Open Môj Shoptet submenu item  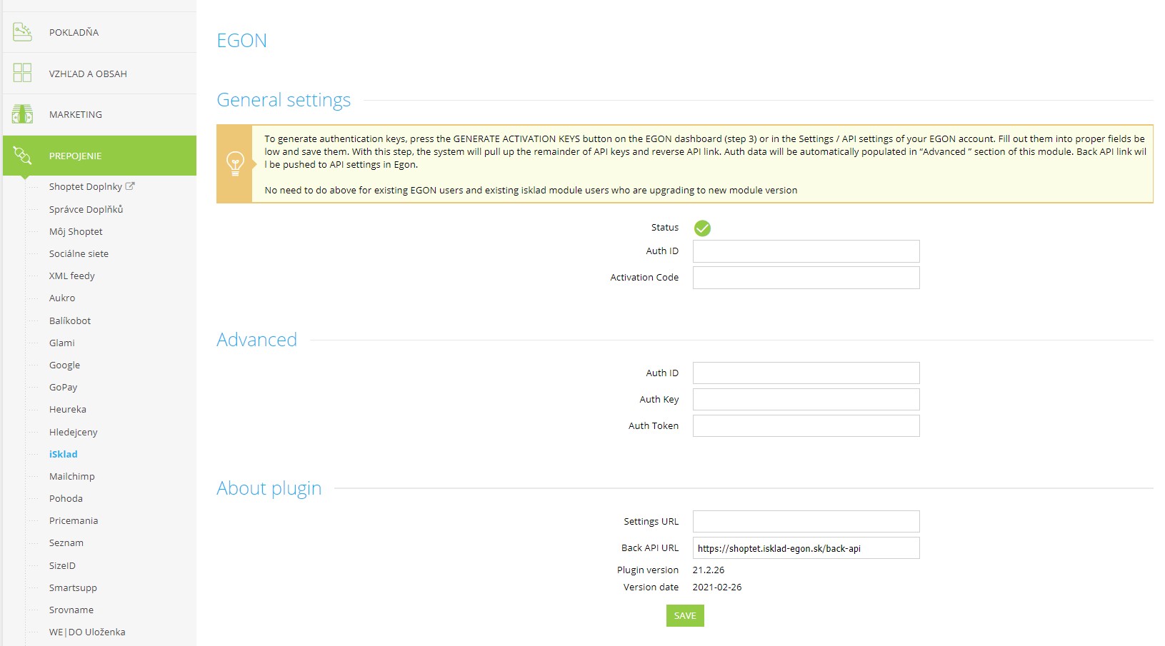point(76,231)
